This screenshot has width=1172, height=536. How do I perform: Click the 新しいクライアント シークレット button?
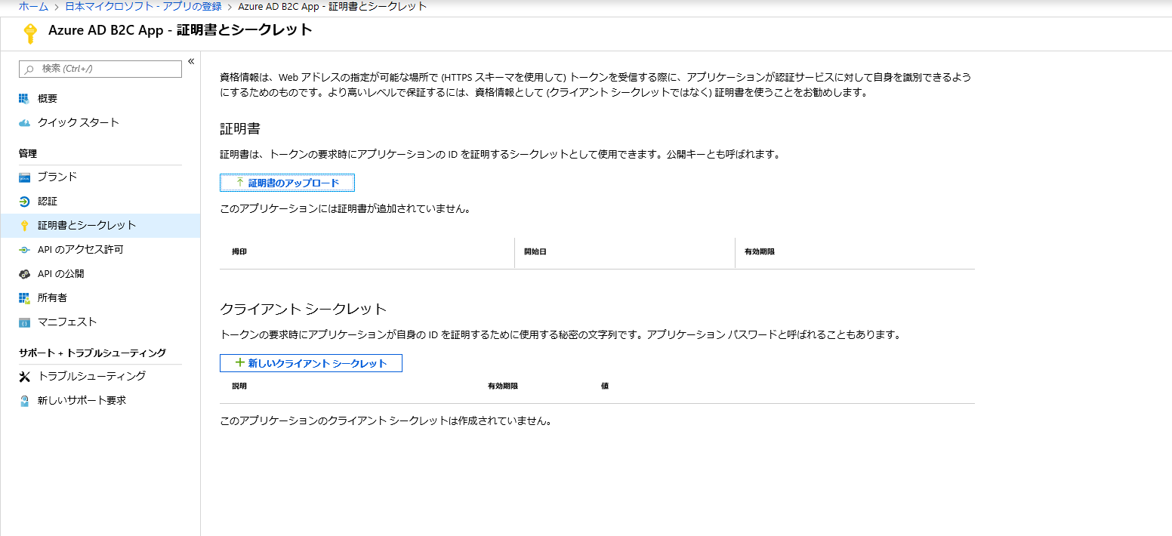coord(311,363)
